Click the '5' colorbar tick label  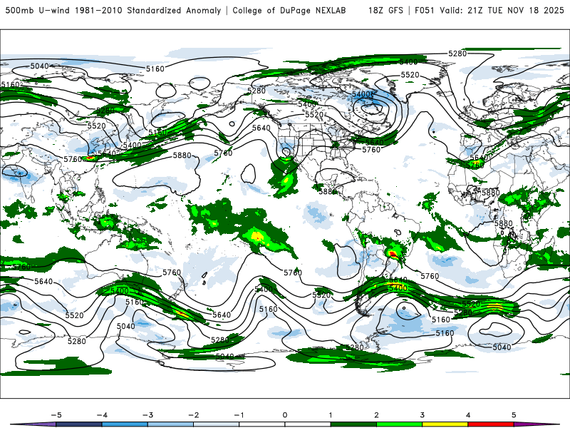[514, 415]
